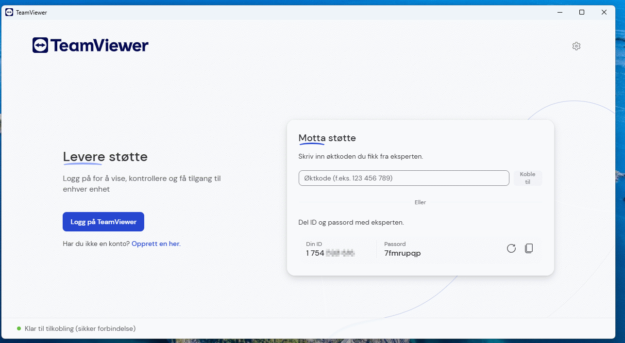Focus the Økktkode input field
The height and width of the screenshot is (343, 625).
coord(404,178)
